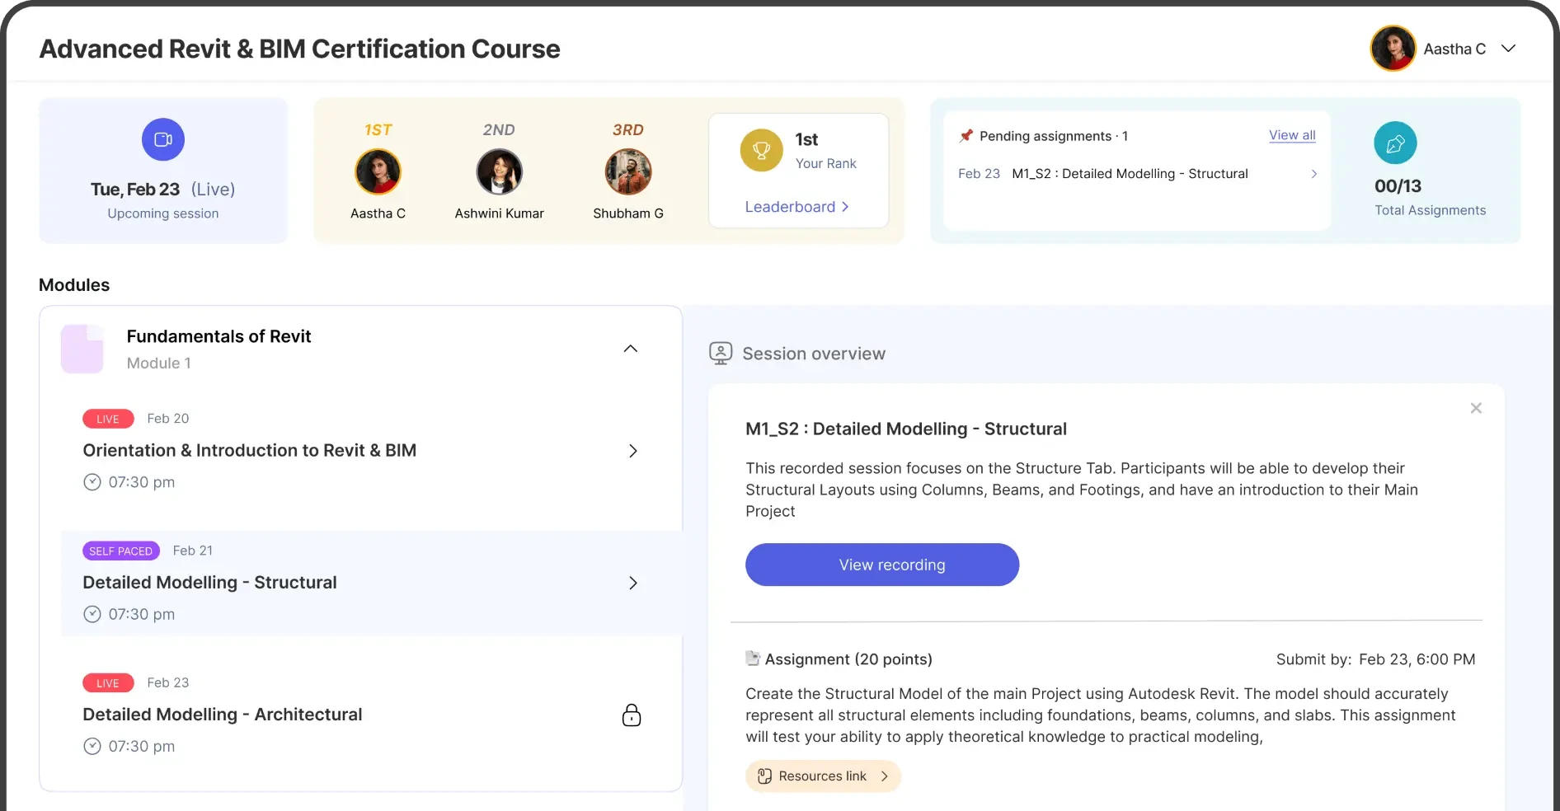Click the lock icon on Detailed Modelling - Architectural

pos(632,715)
